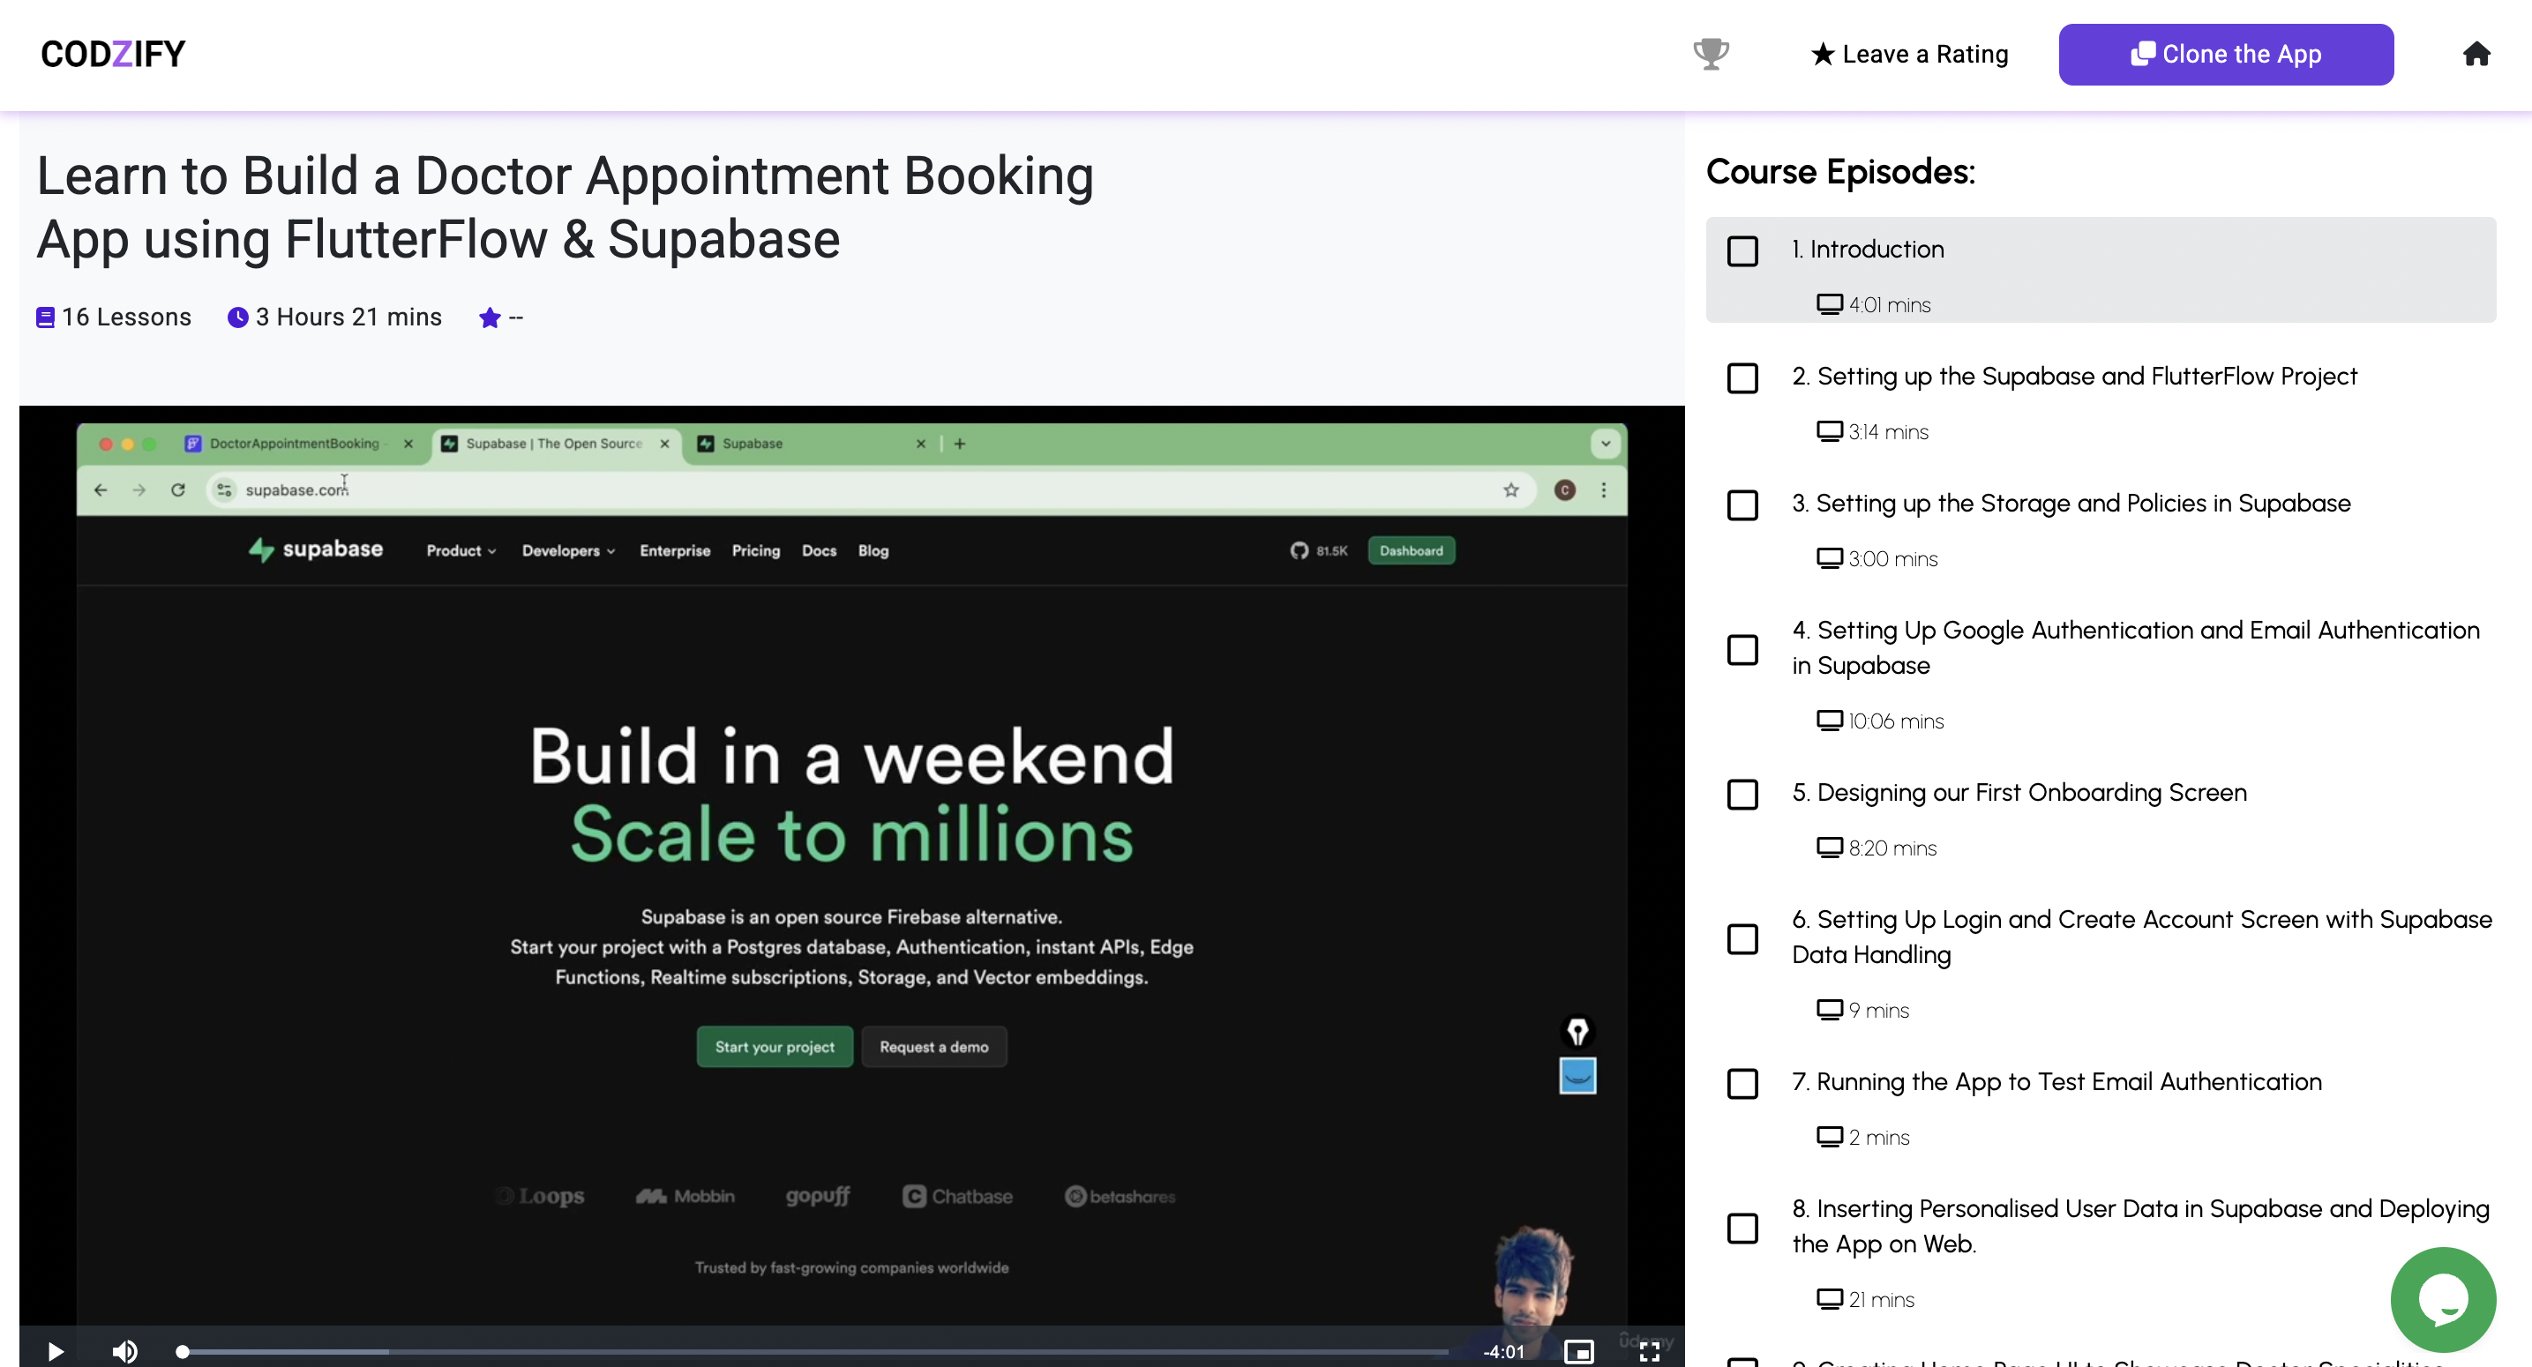Open the trophy achievements icon
Image resolution: width=2532 pixels, height=1367 pixels.
click(x=1711, y=53)
